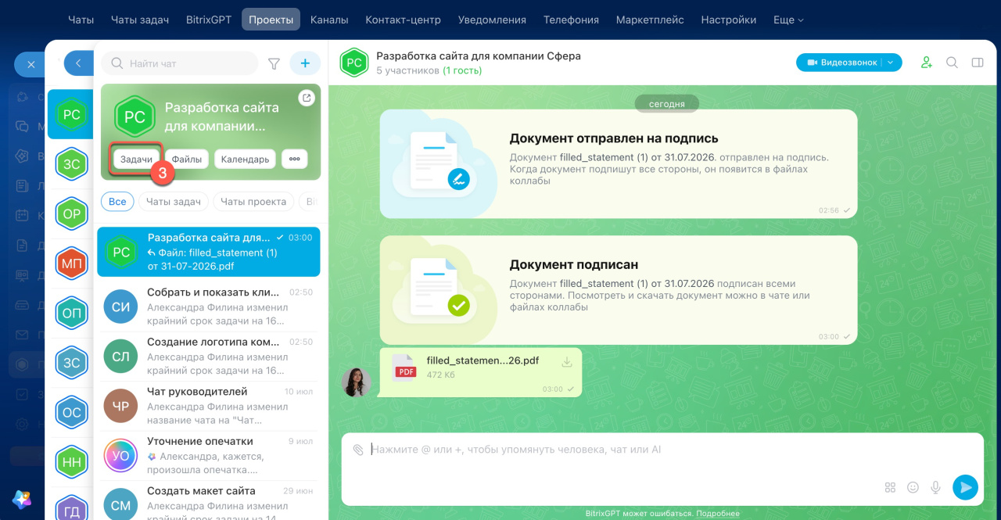Select the РС project avatar in left column
Screen dimensions: 1001x520
click(71, 114)
